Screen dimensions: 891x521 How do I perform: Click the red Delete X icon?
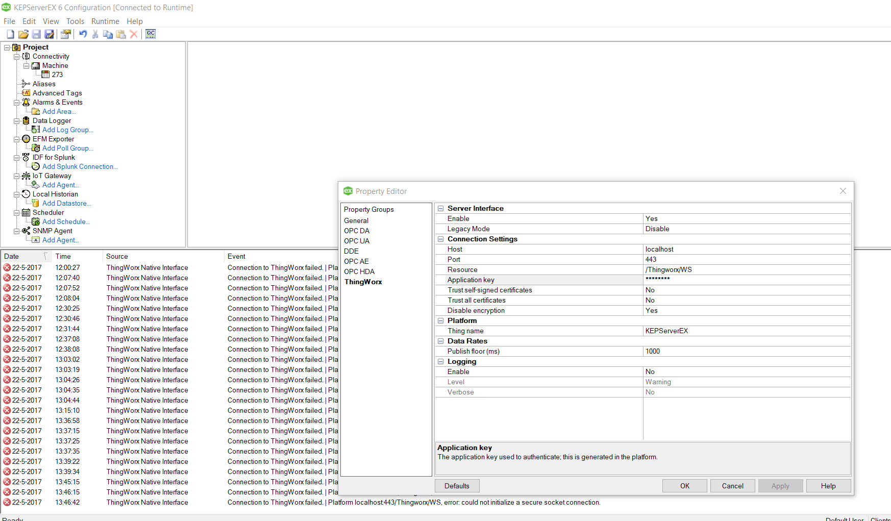[134, 34]
